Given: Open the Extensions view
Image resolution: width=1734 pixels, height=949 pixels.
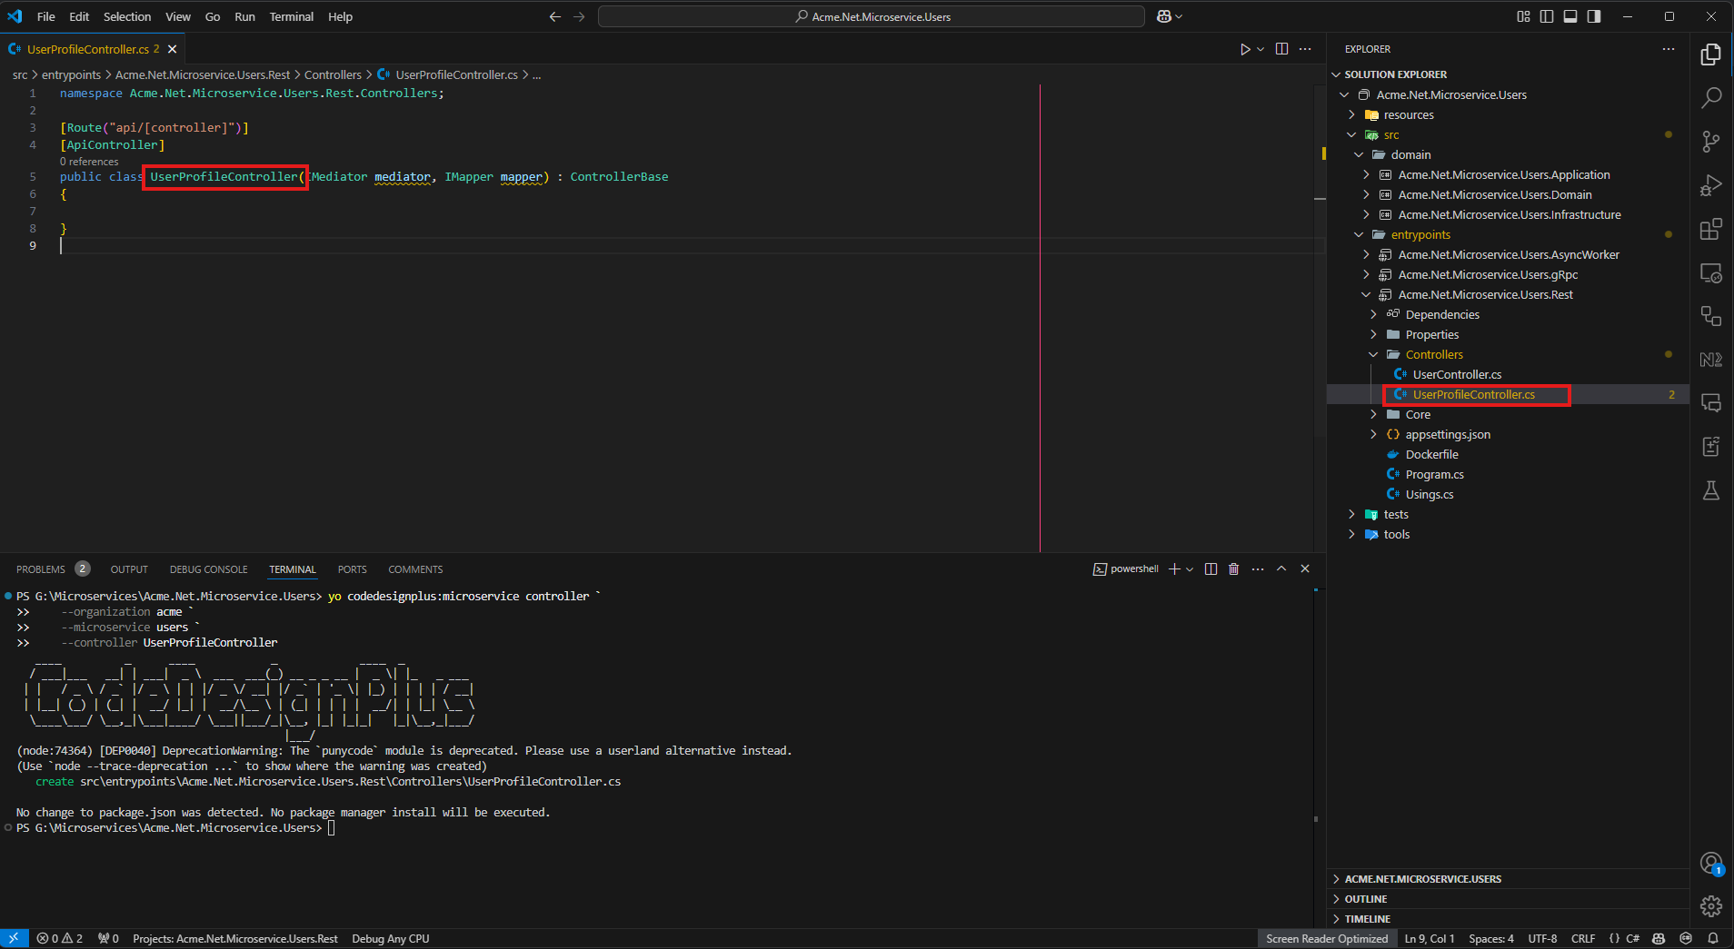Looking at the screenshot, I should [x=1711, y=229].
